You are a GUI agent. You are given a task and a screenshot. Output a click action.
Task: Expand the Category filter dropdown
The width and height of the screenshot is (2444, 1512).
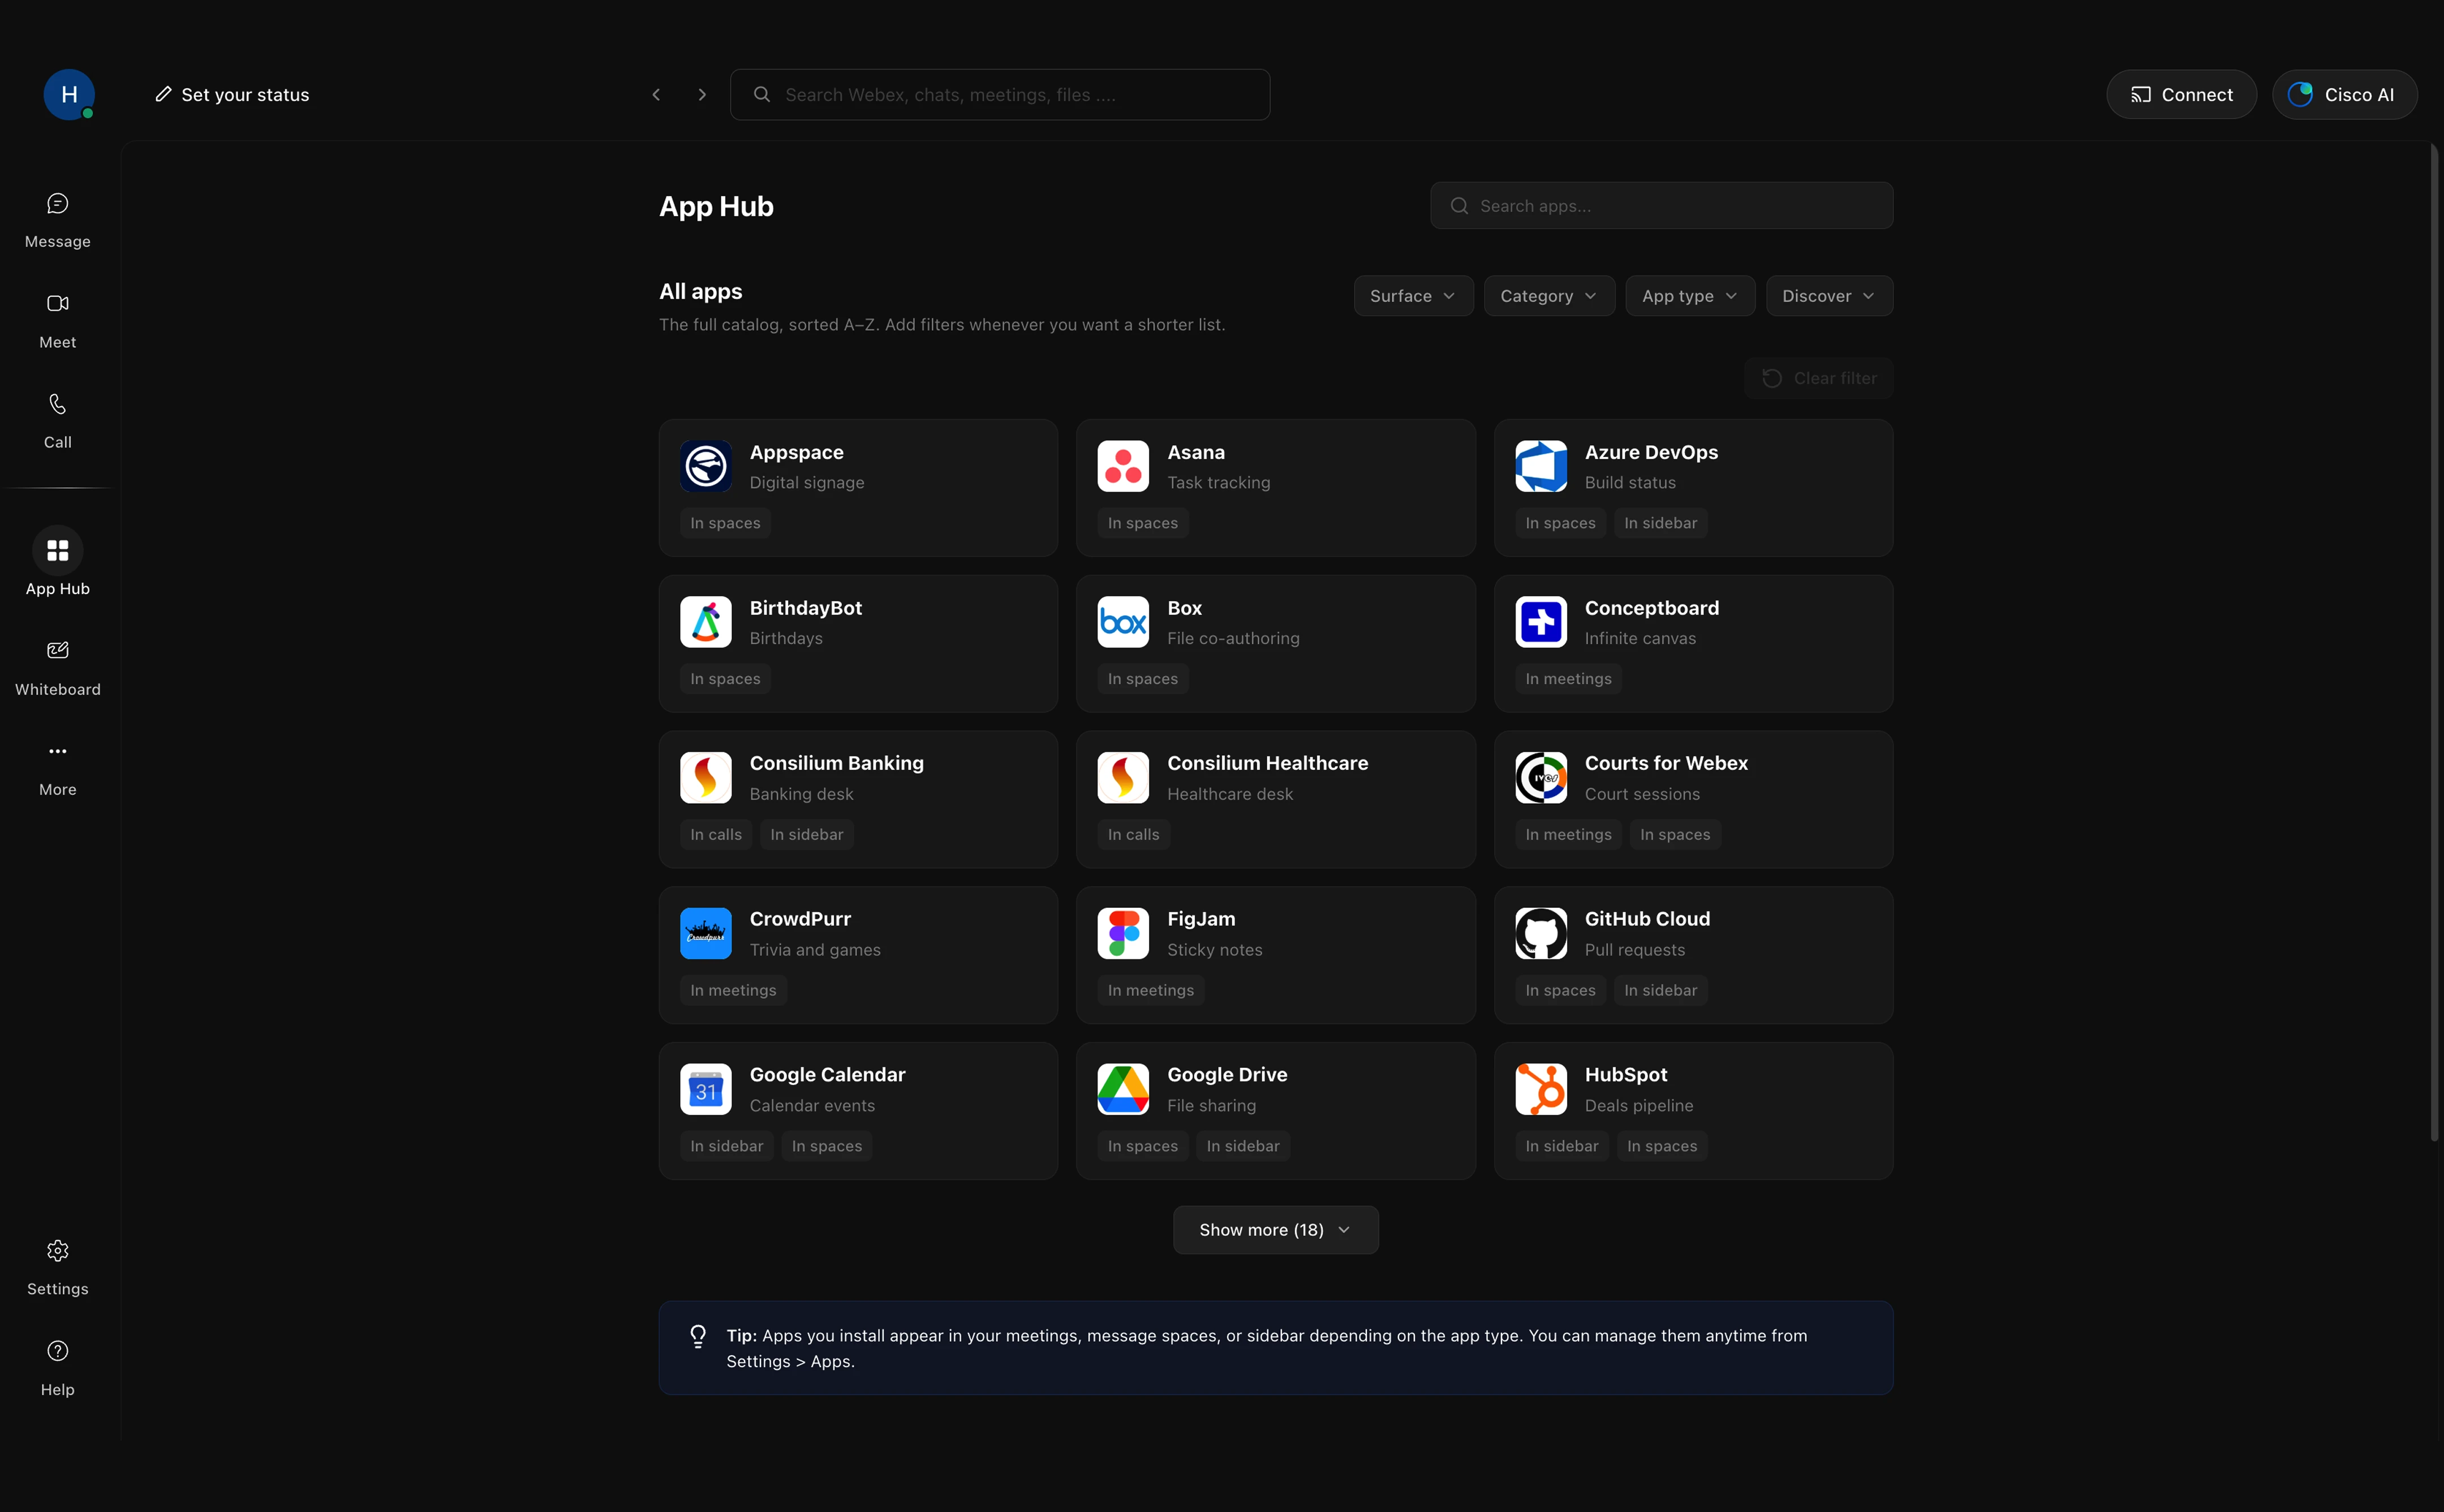[1549, 296]
